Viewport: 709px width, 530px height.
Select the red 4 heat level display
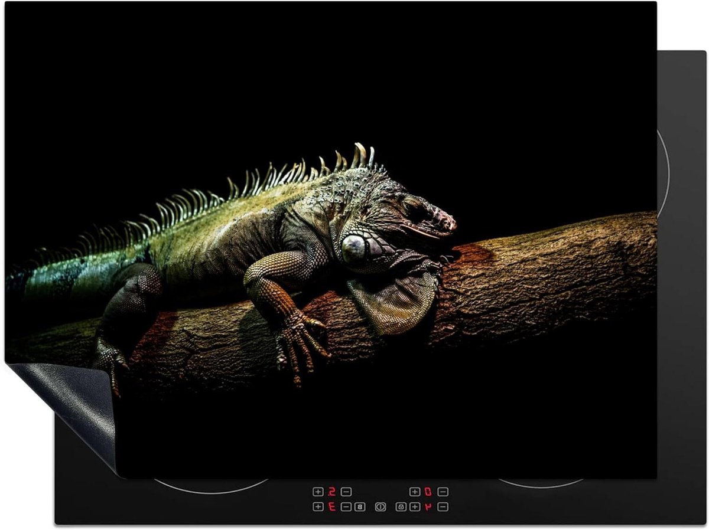(428, 506)
